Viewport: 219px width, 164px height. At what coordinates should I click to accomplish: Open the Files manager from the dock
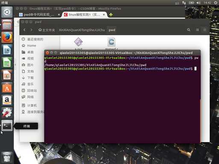7,24
